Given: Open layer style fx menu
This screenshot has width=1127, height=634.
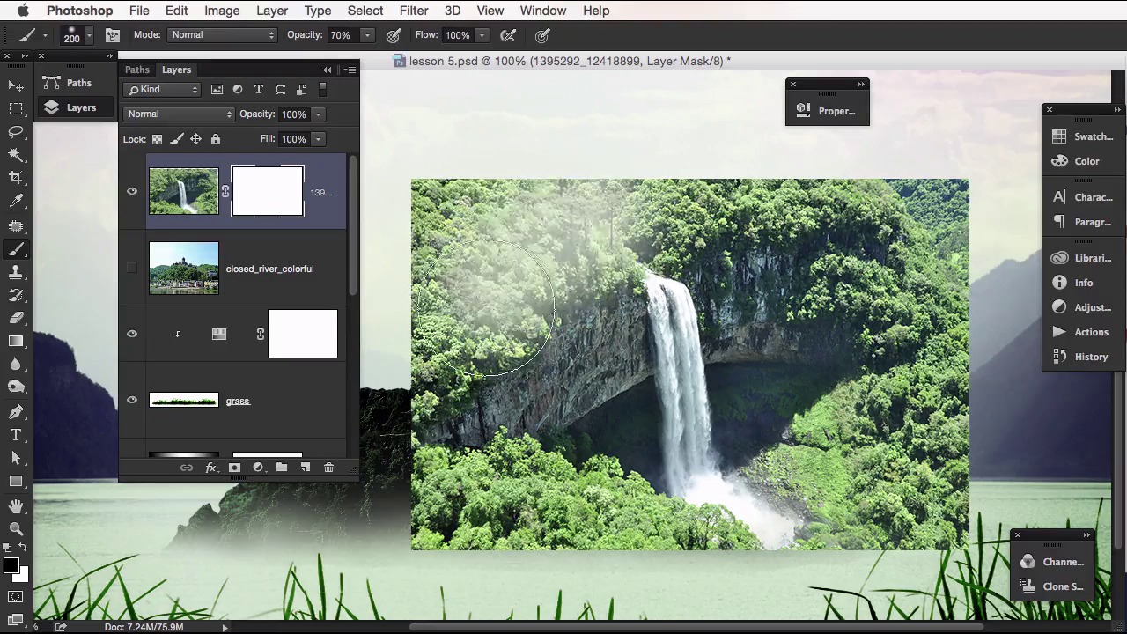Looking at the screenshot, I should (x=210, y=468).
